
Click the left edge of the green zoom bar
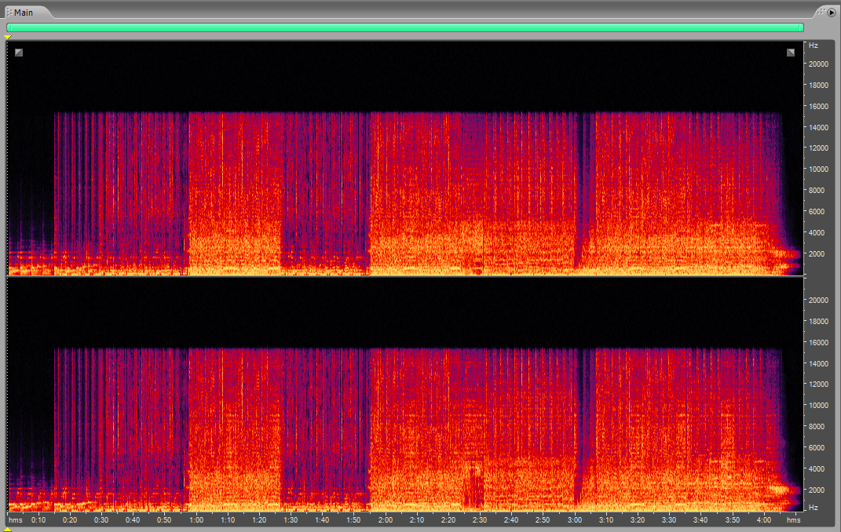(9, 27)
